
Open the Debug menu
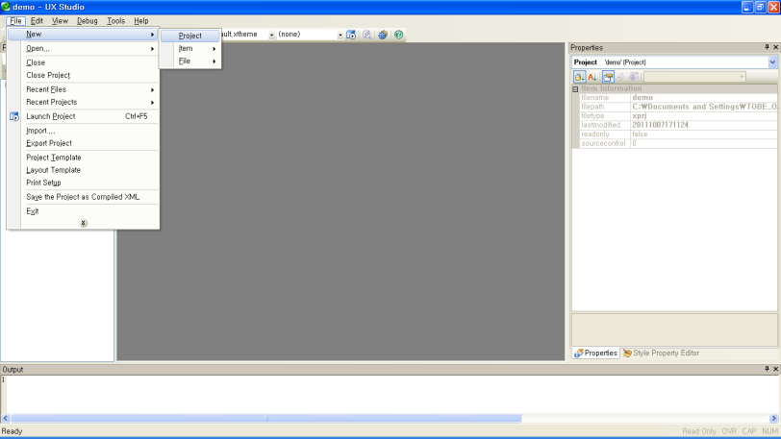coord(88,21)
